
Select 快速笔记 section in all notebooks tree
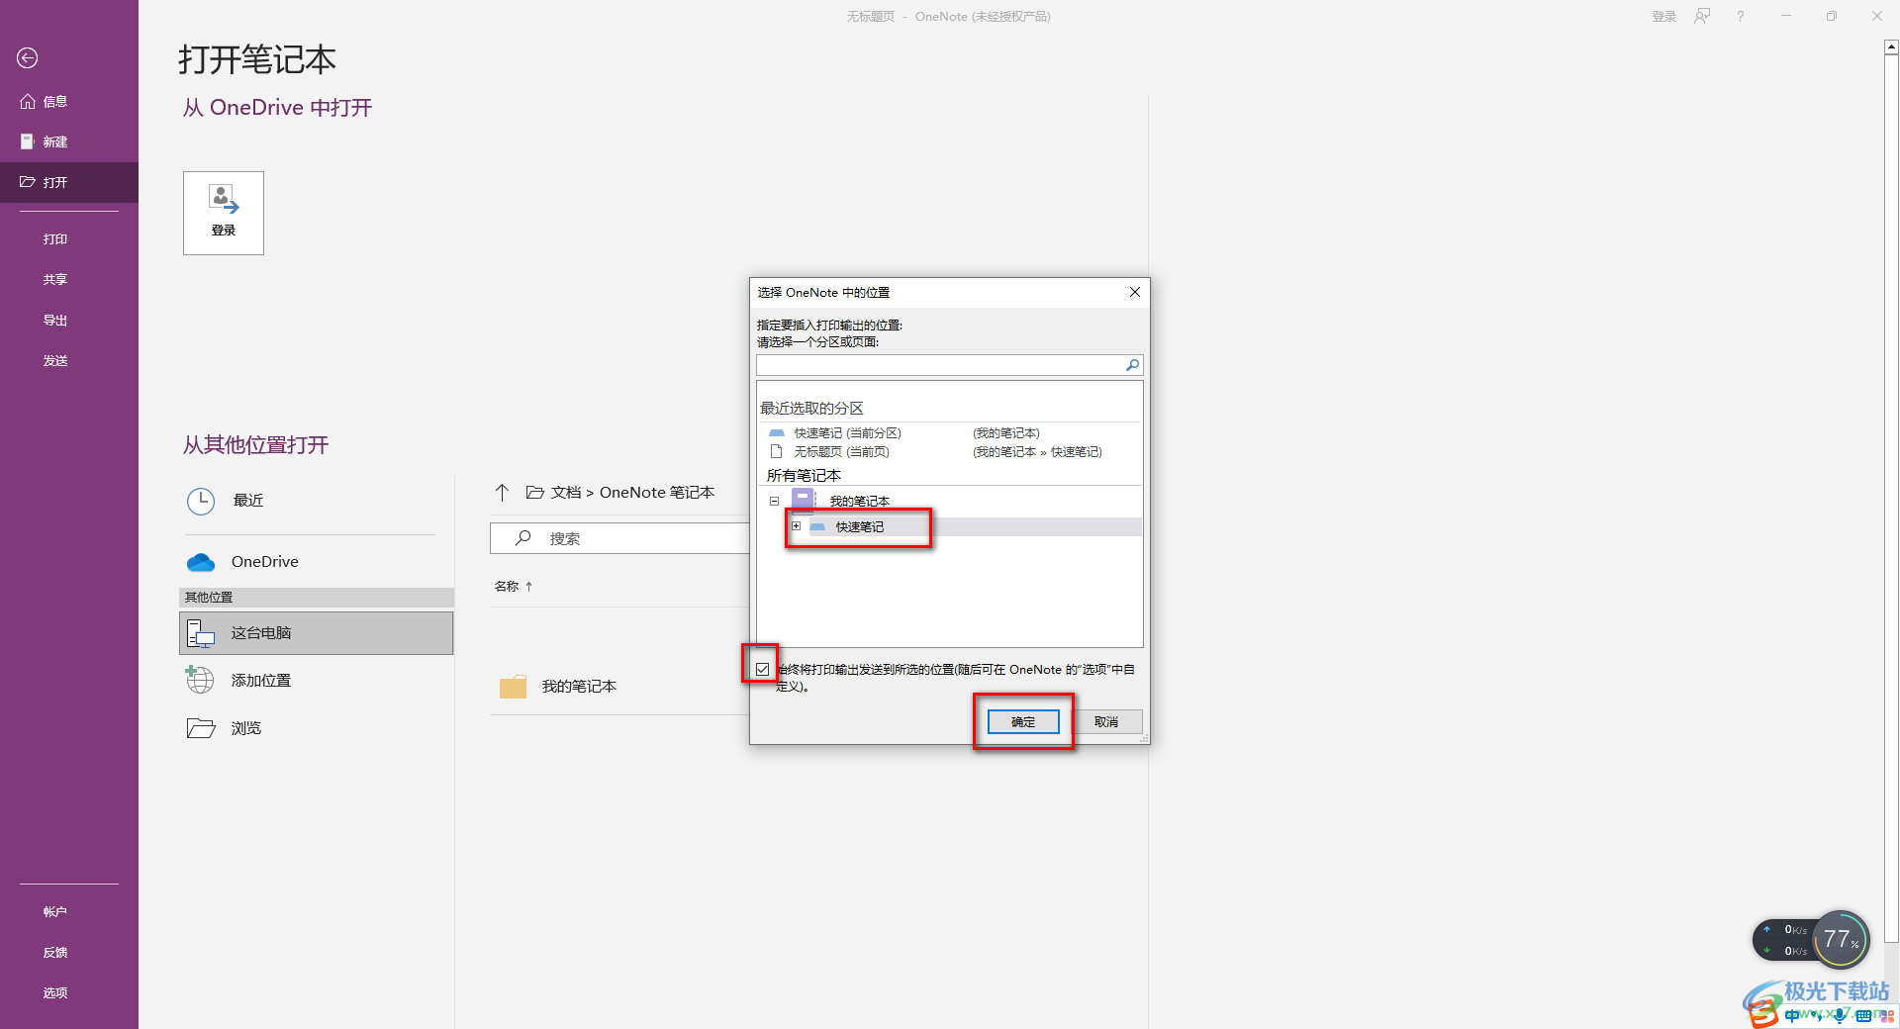click(860, 527)
